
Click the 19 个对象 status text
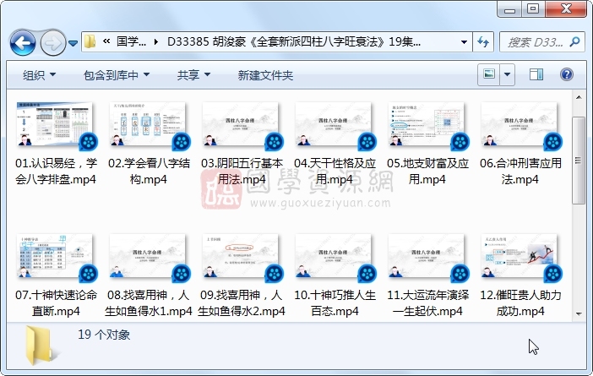(x=104, y=335)
